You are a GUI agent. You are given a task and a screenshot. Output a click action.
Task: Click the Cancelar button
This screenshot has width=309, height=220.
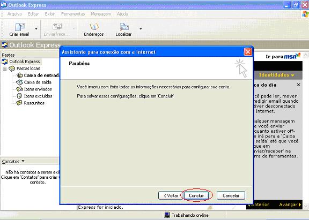(231, 195)
